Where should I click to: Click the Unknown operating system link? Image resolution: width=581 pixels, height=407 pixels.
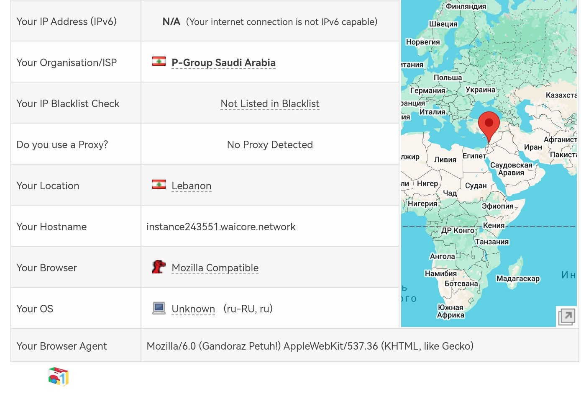[193, 309]
